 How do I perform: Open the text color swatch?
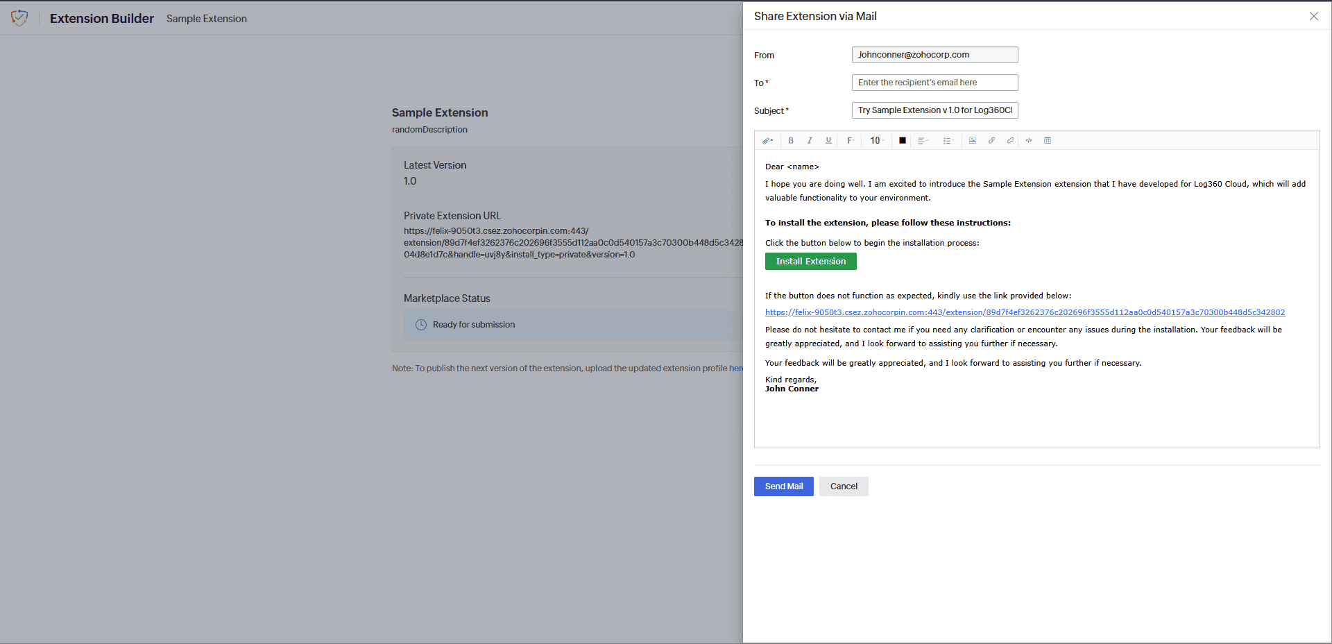click(902, 140)
